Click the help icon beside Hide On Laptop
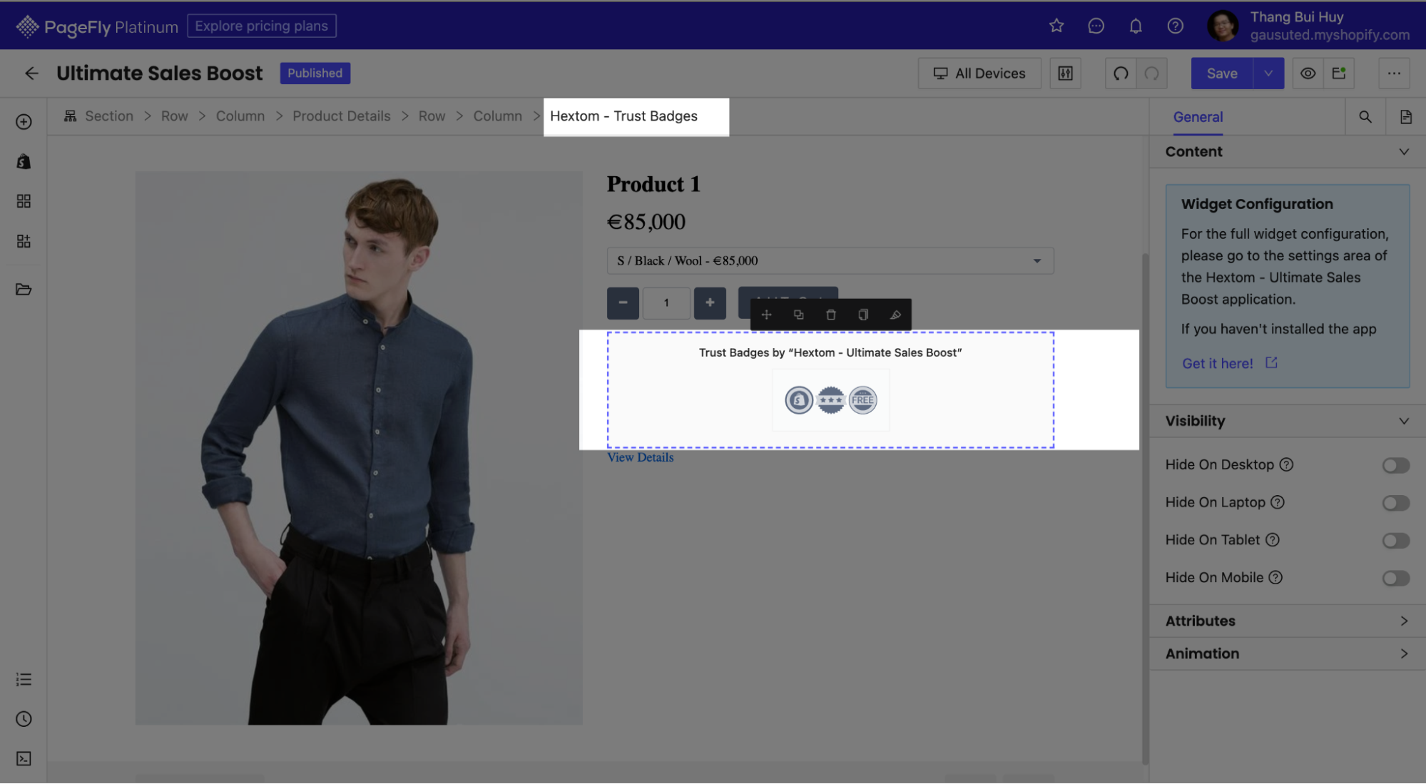This screenshot has height=784, width=1426. click(x=1278, y=503)
